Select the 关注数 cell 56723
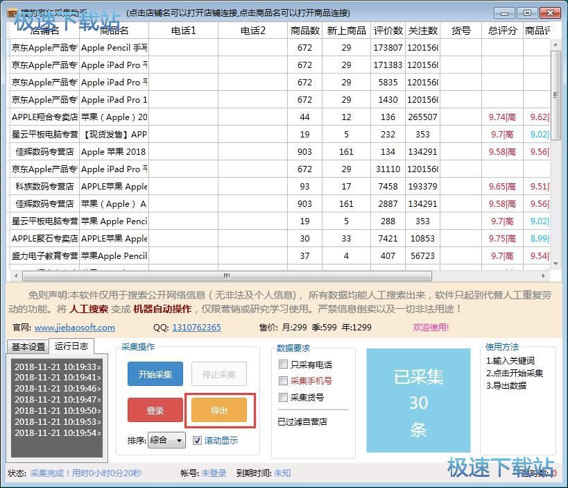The height and width of the screenshot is (488, 568). click(423, 256)
